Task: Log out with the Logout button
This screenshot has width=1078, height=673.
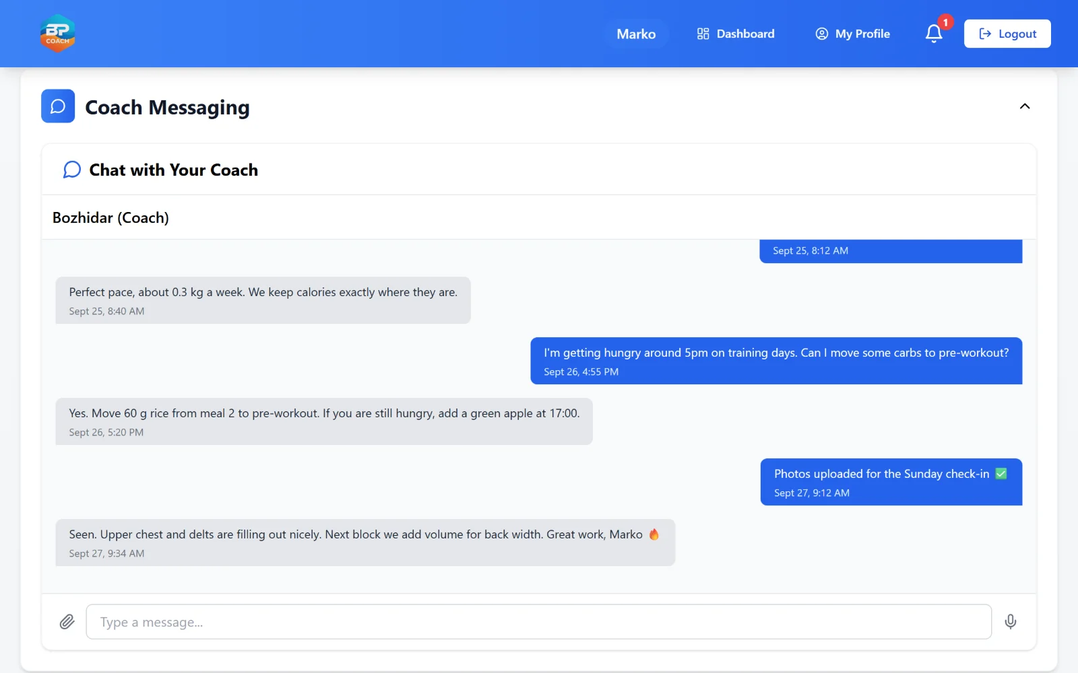Action: pyautogui.click(x=1007, y=34)
